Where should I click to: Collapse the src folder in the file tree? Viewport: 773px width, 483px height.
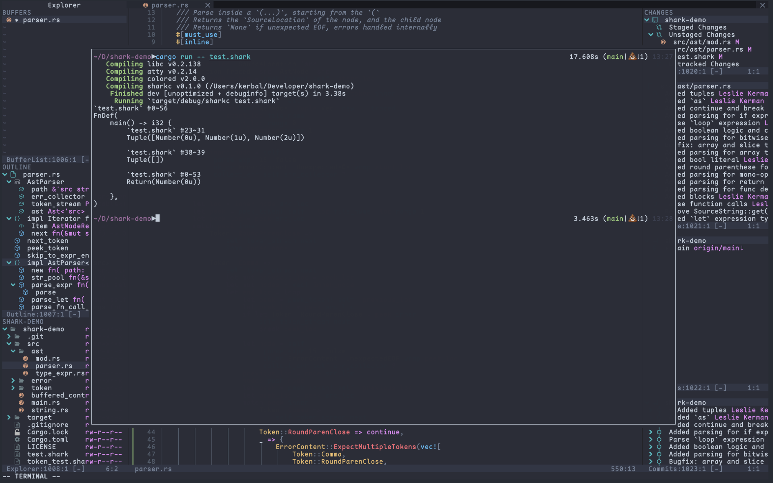pos(9,344)
